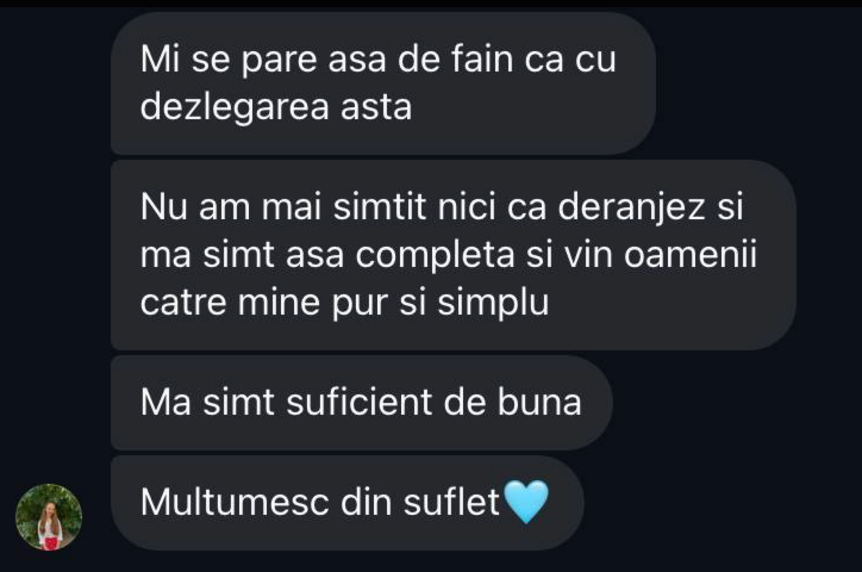Click the word 'oamenii' in second message
This screenshot has height=572, width=862.
click(x=691, y=255)
